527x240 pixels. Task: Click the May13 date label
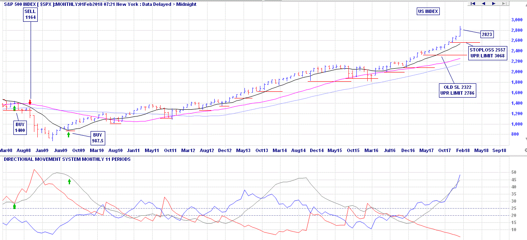243,150
